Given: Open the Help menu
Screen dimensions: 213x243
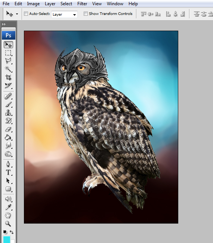Looking at the screenshot, I should 133,4.
